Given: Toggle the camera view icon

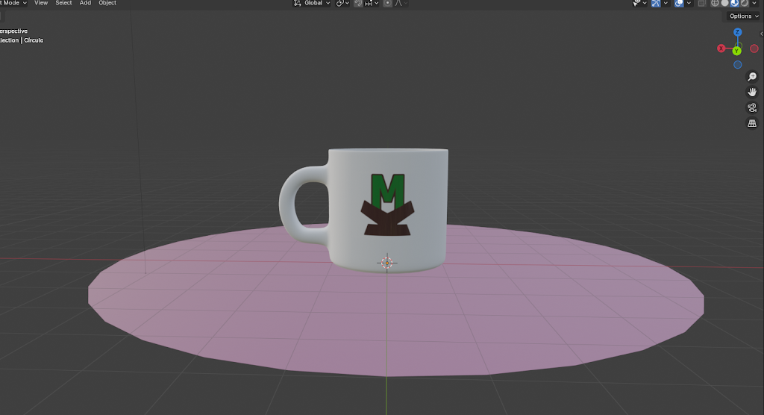Looking at the screenshot, I should click(752, 107).
